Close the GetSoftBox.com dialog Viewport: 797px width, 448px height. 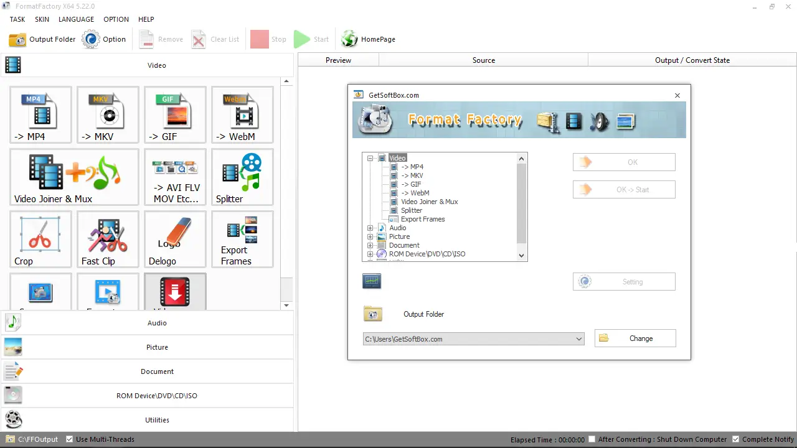point(677,95)
